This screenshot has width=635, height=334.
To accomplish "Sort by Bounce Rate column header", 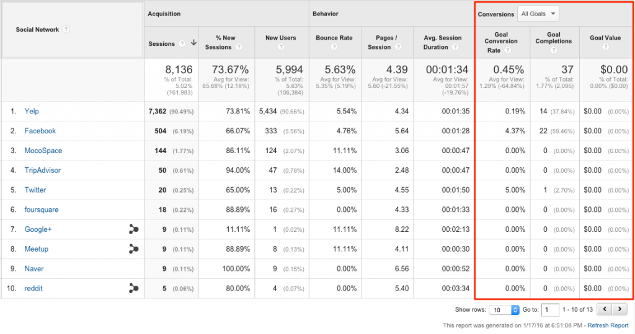I will click(334, 38).
